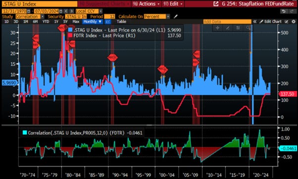Click the Calculate On Percent field

(x=155, y=16)
